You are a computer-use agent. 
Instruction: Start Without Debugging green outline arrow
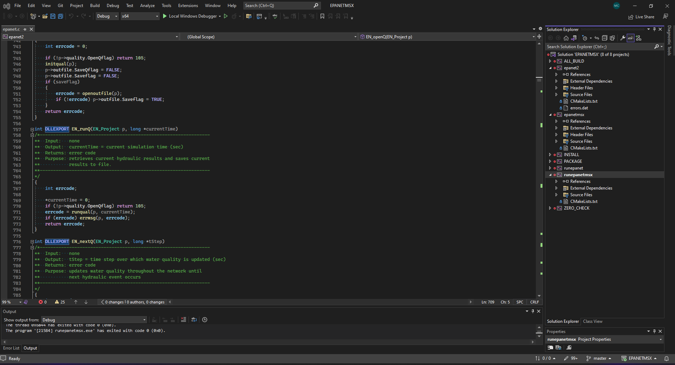coord(226,16)
